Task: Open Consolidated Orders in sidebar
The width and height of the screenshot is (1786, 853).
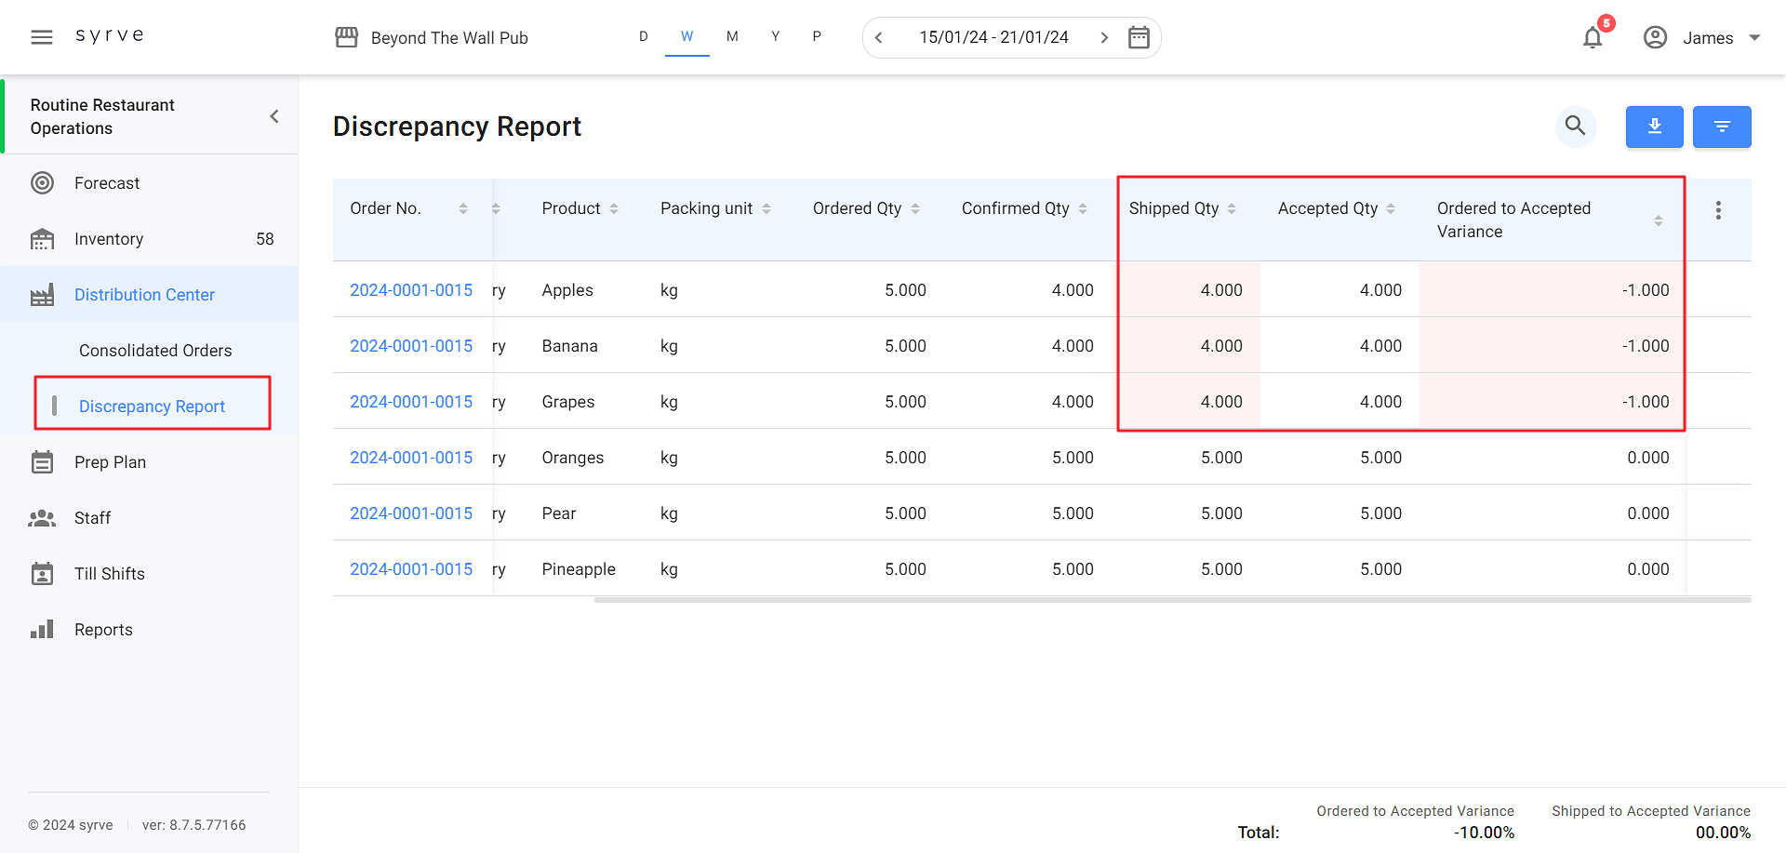Action: point(155,351)
